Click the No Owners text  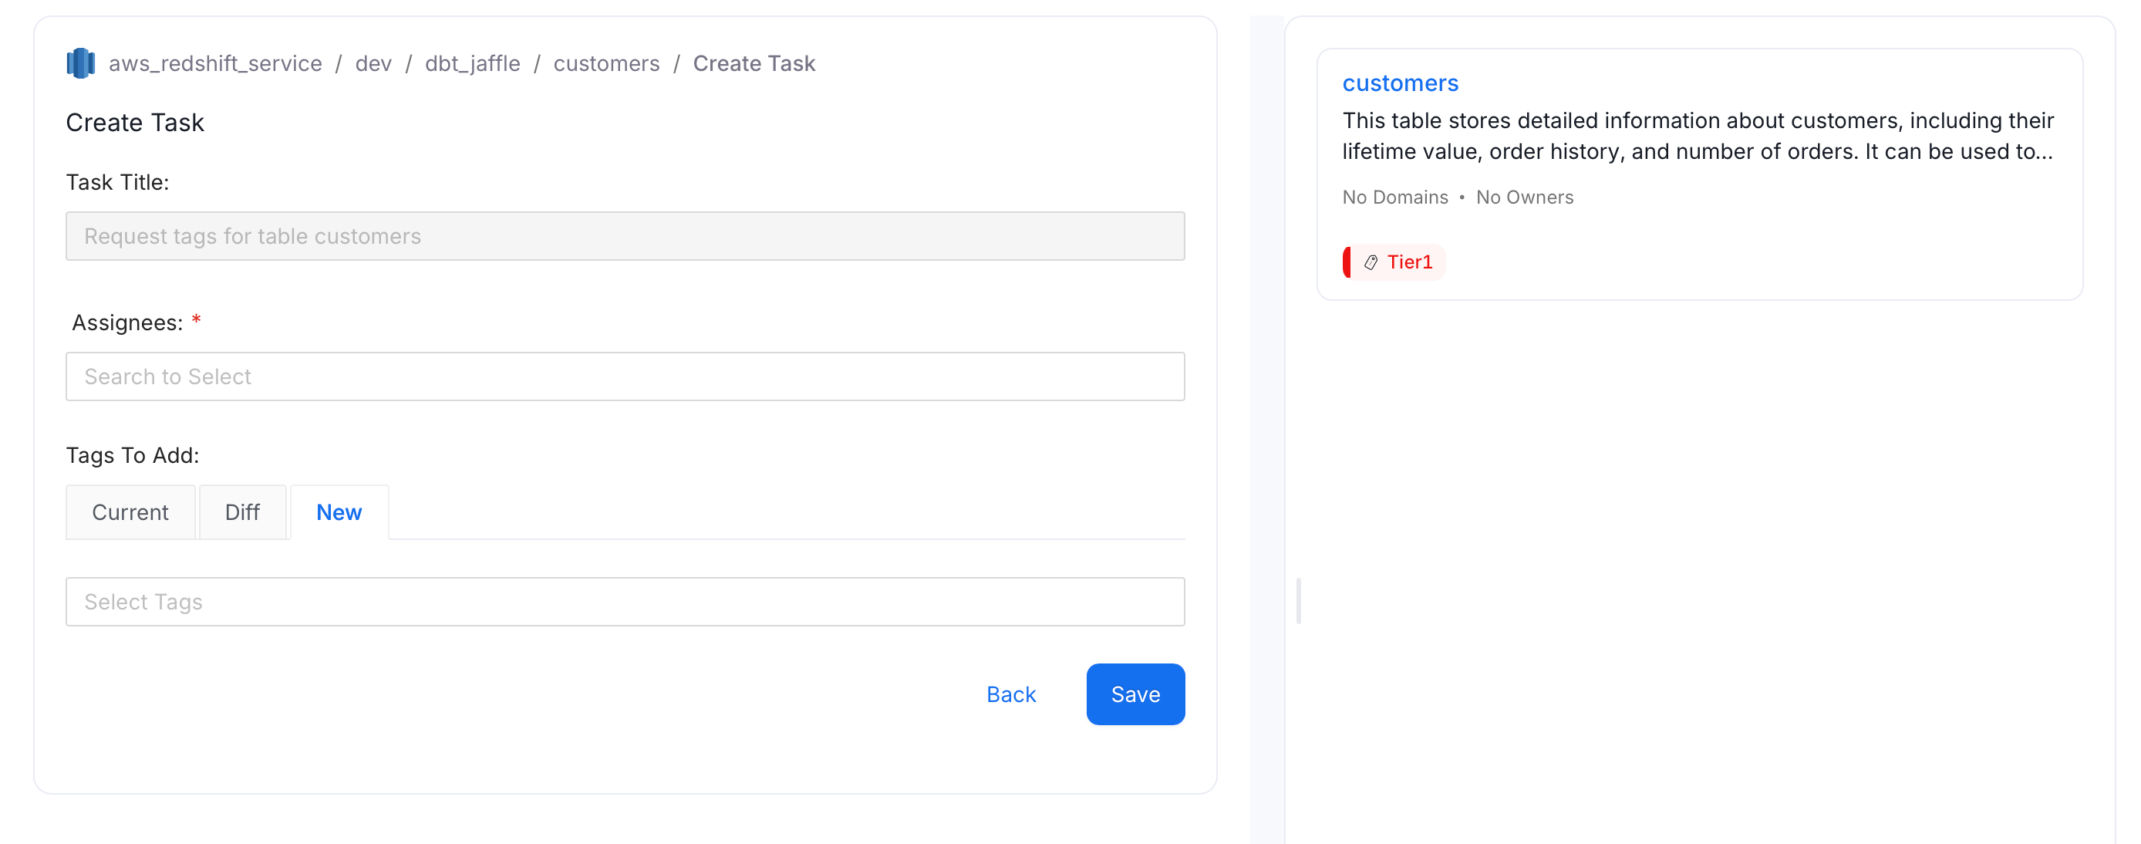(x=1524, y=197)
